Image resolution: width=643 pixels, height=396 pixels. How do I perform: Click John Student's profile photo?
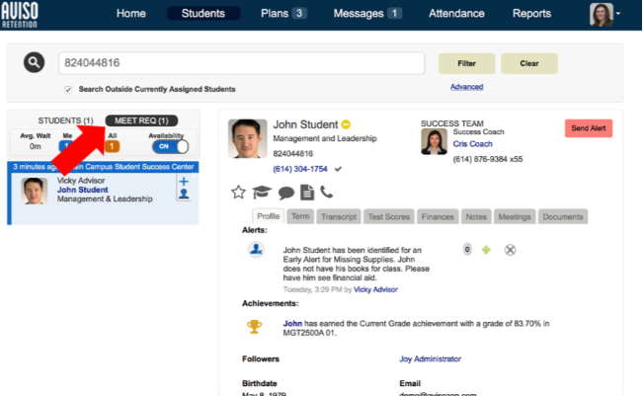tap(247, 138)
